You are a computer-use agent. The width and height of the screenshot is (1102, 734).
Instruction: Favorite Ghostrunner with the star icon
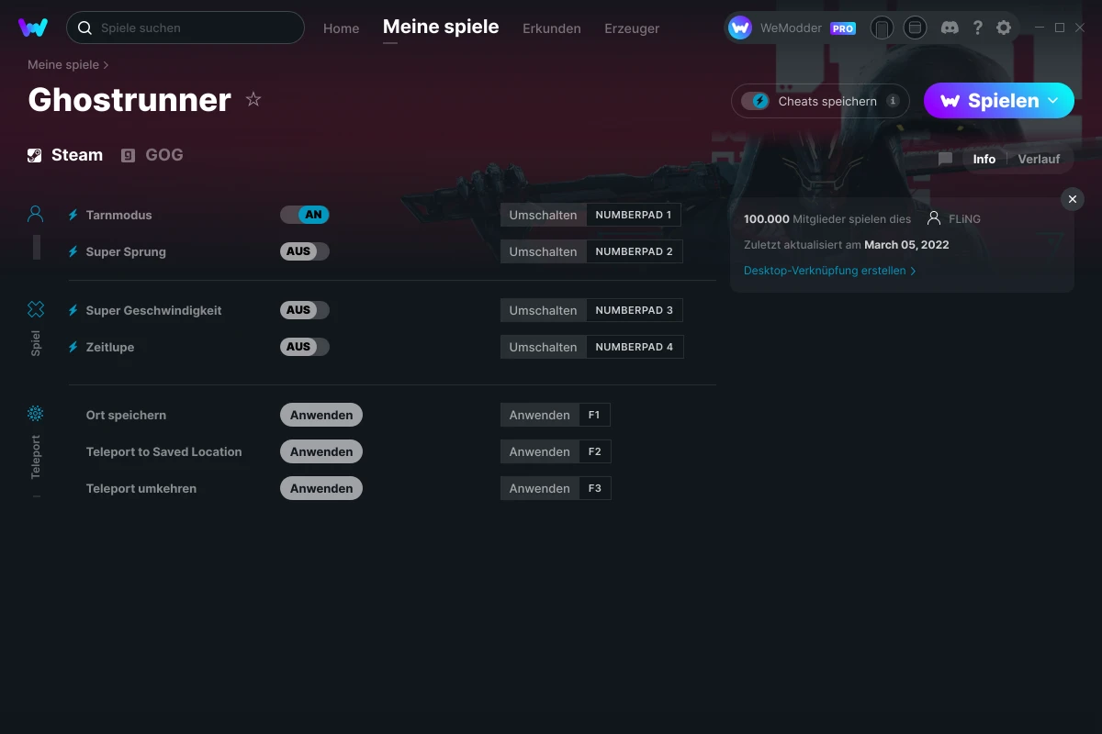click(253, 100)
